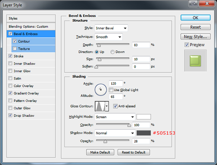The height and width of the screenshot is (165, 217).
Task: Open the dark gray shadow color swatch
Action: coord(144,133)
